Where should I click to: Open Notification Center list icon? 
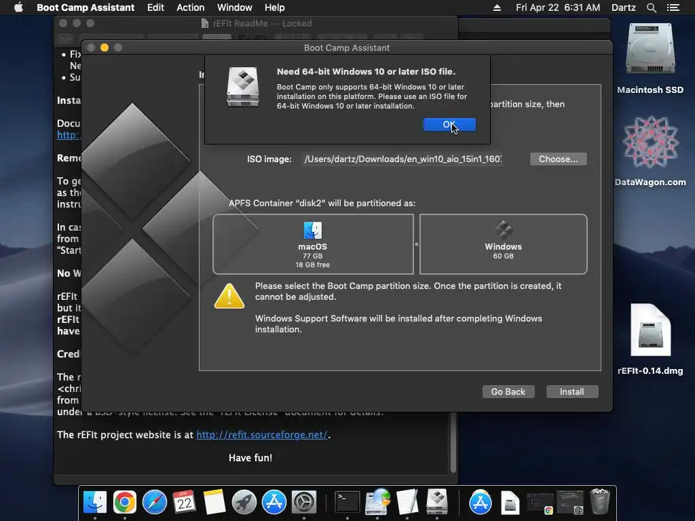click(673, 7)
